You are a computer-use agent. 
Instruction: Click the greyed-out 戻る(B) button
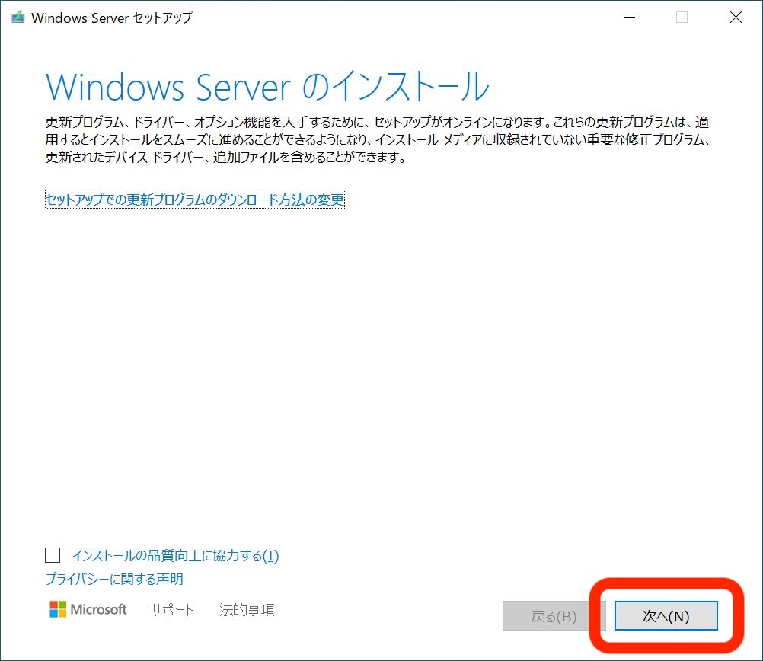click(554, 616)
